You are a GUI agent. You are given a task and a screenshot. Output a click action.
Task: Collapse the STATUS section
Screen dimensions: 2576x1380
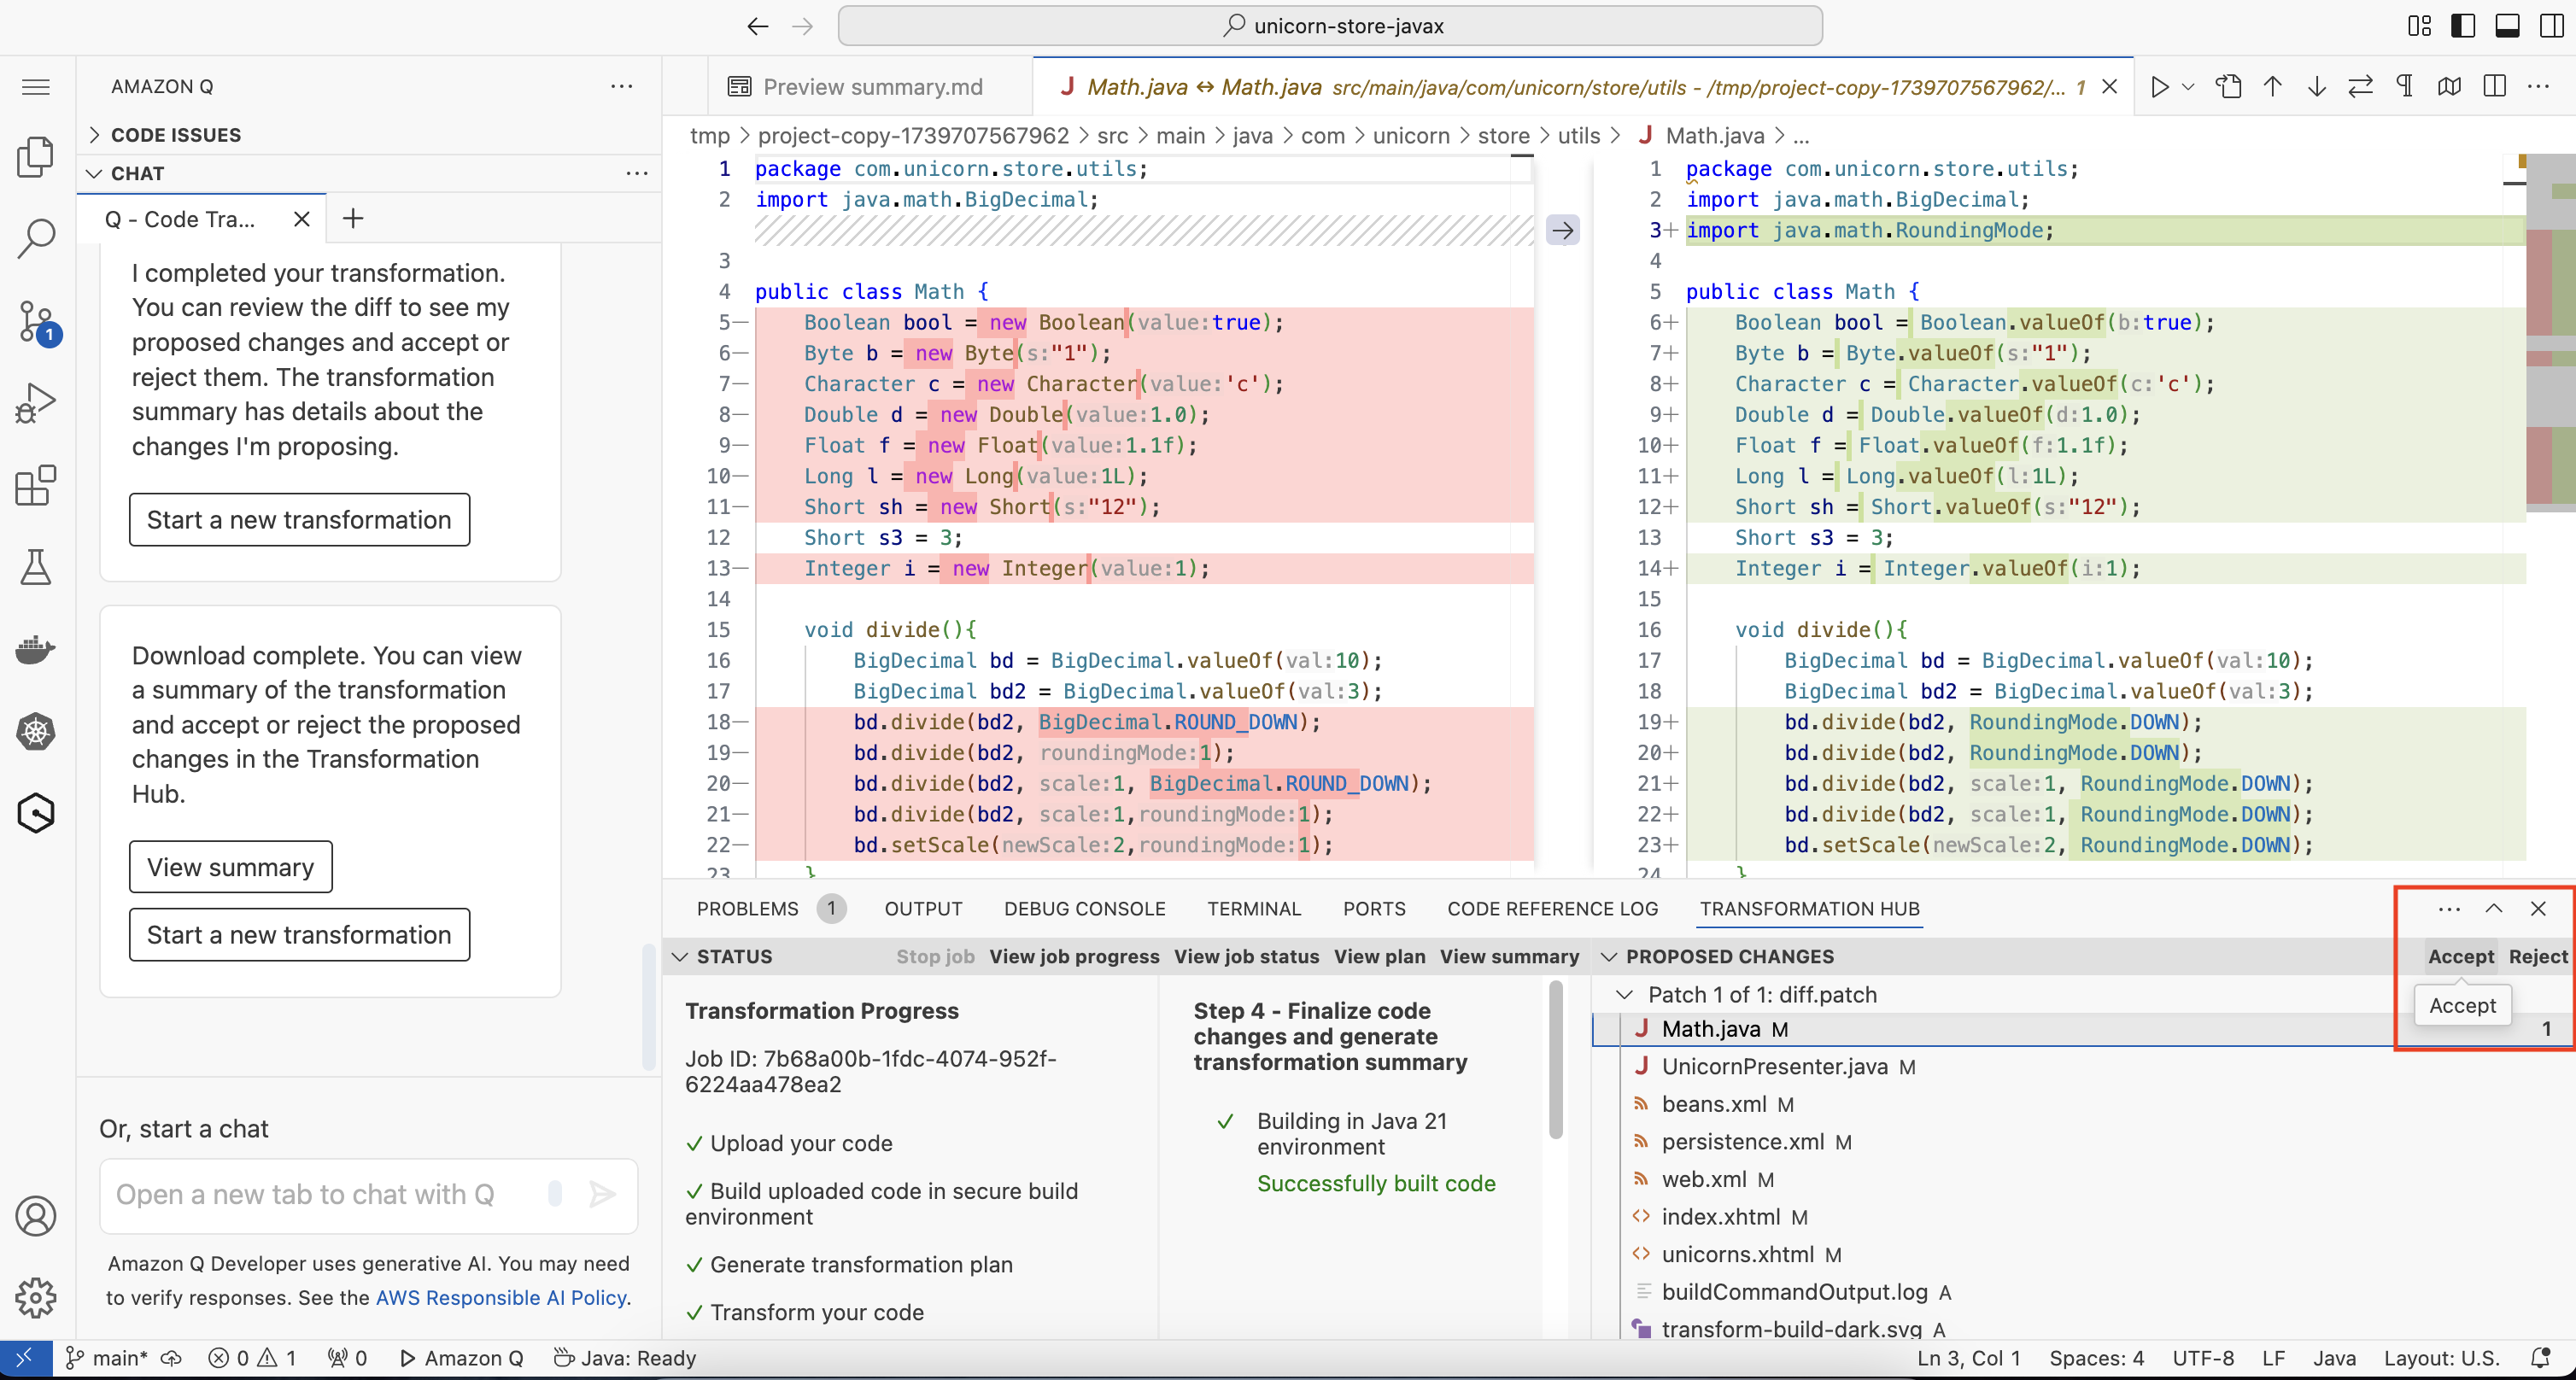(681, 957)
